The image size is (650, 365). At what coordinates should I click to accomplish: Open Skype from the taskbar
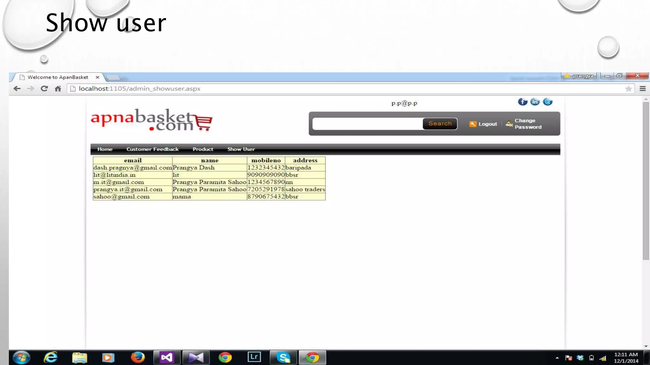pos(283,358)
